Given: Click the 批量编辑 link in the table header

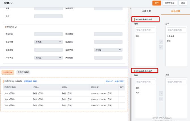Looking at the screenshot, I should (x=28, y=81).
